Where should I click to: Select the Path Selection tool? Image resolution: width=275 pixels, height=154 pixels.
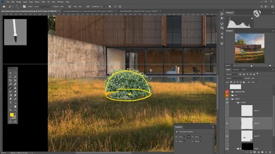click(15, 103)
